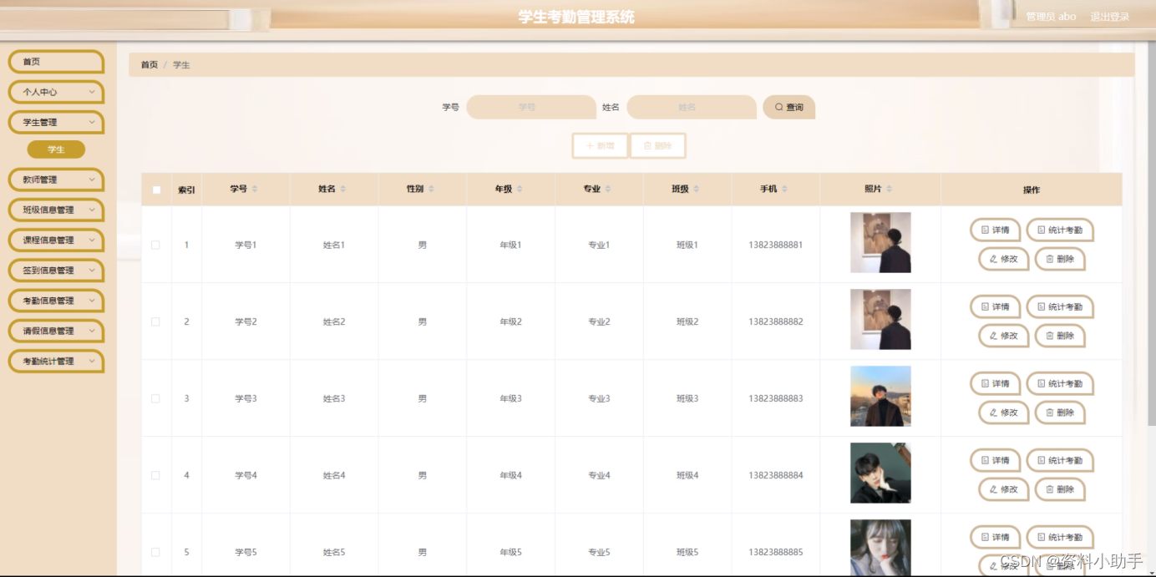Viewport: 1156px width, 577px height.
Task: Open 详情 for student 姓名5
Action: (995, 537)
